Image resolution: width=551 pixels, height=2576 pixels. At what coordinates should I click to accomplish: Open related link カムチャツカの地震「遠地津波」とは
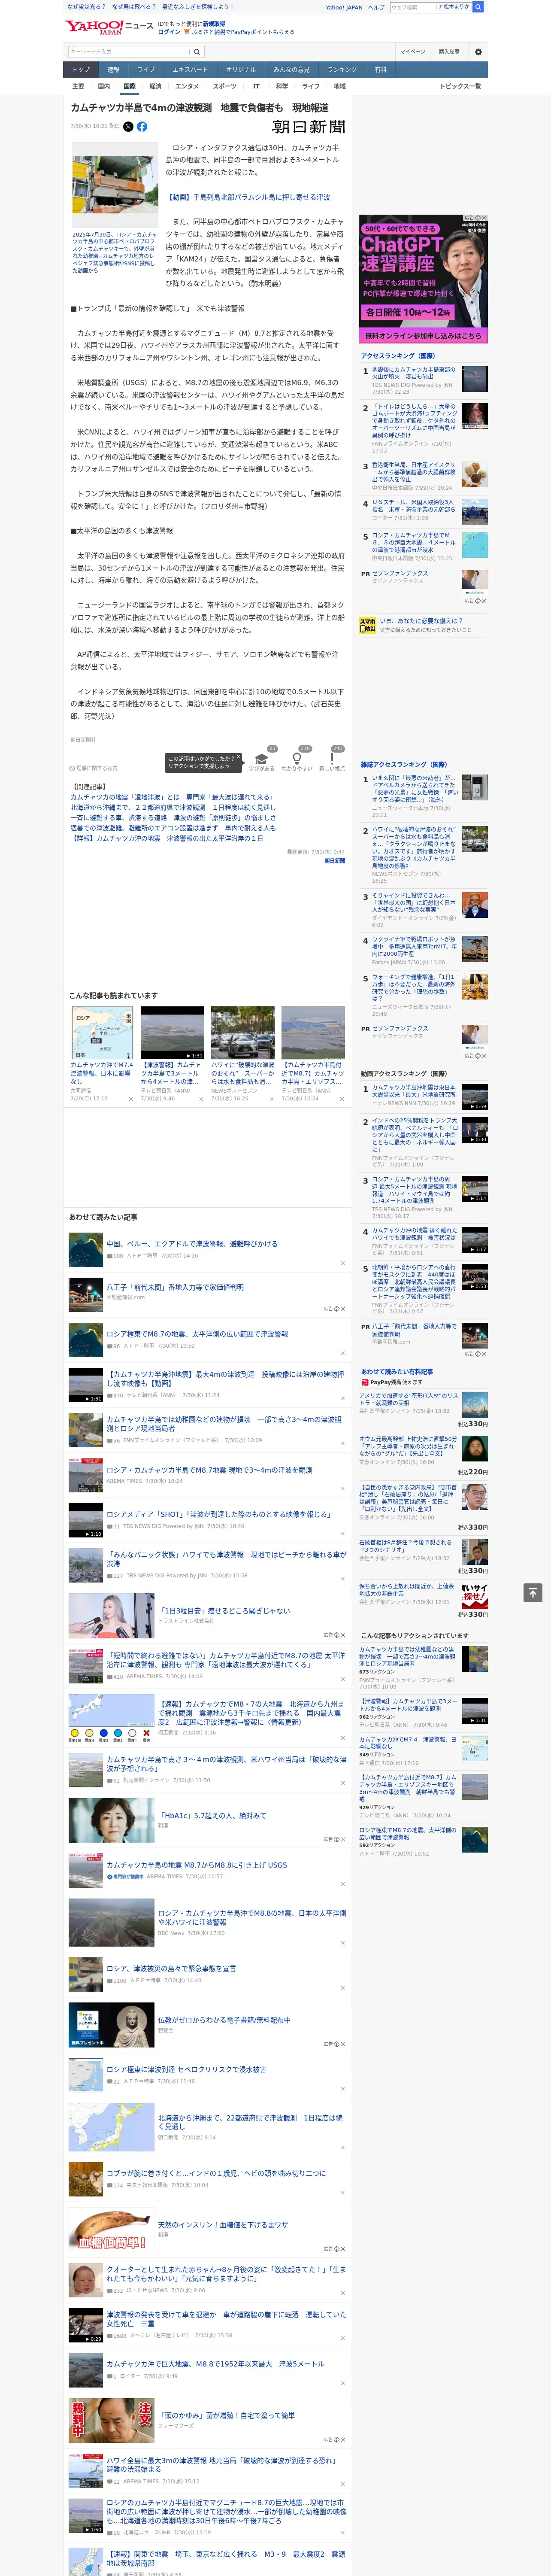[172, 797]
